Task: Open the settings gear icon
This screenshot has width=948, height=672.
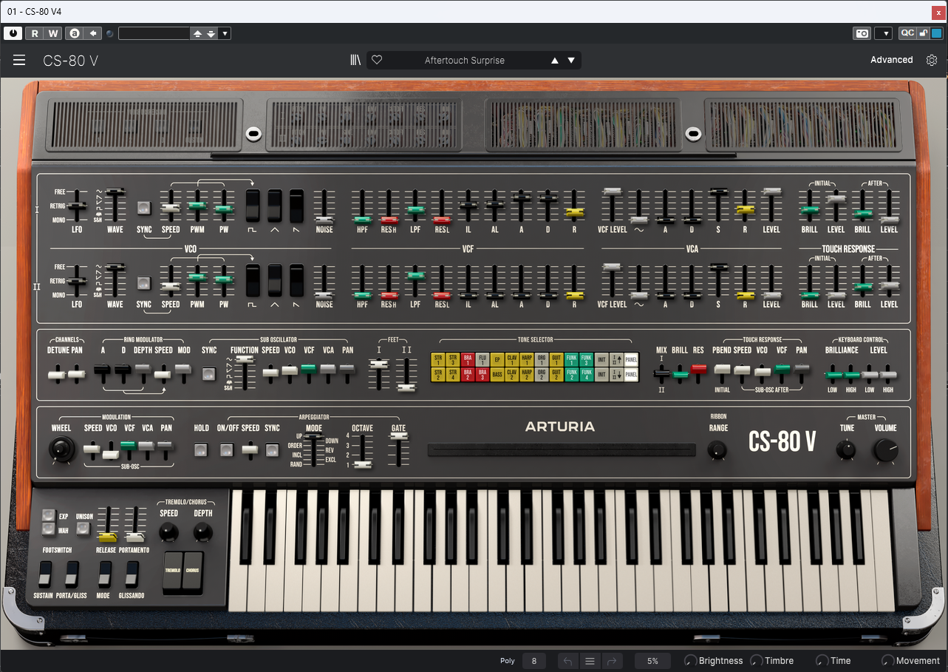Action: pos(932,60)
